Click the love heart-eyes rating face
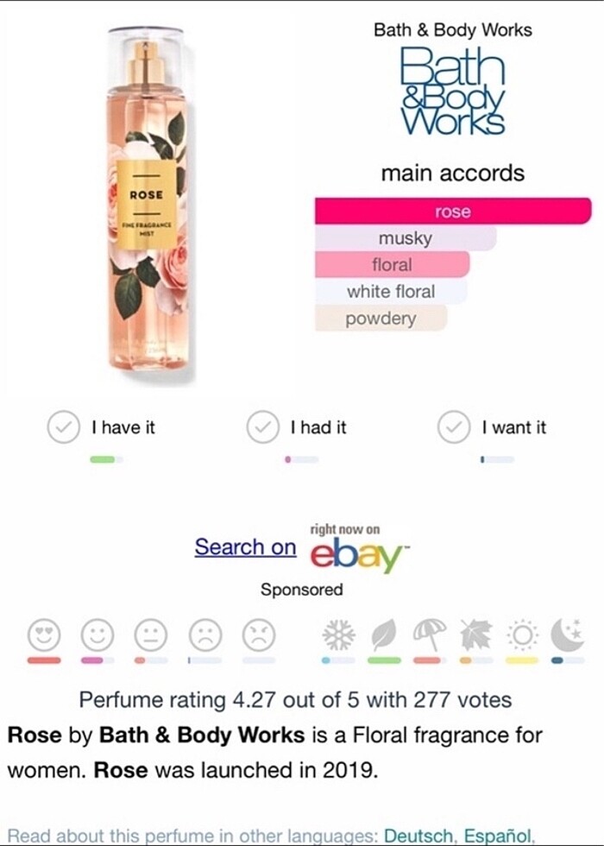 [x=44, y=635]
